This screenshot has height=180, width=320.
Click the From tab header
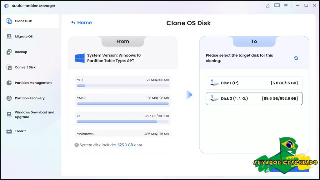coord(122,42)
